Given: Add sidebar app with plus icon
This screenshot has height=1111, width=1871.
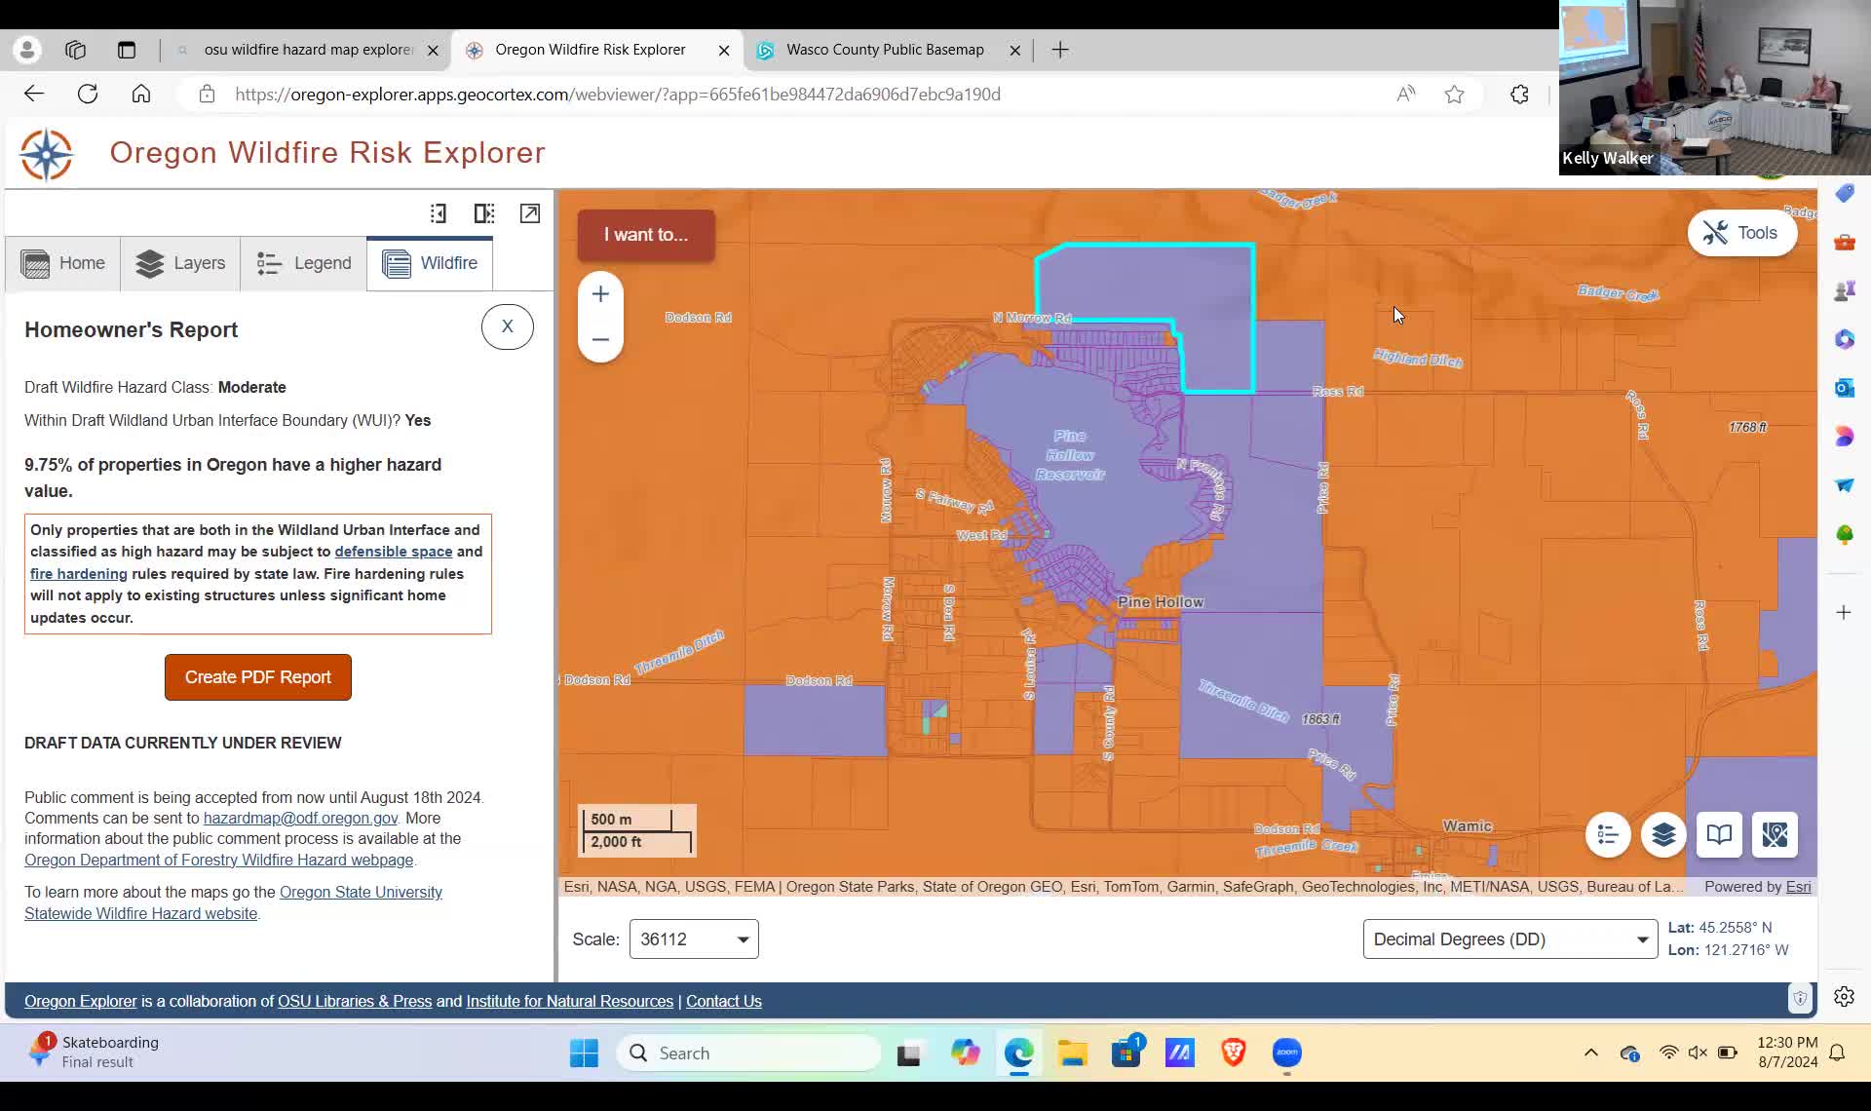Looking at the screenshot, I should (x=1844, y=612).
